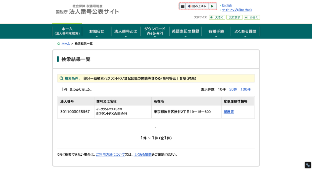312x169 pixels.
Task: Click the 所在地 column header
Action: point(186,101)
